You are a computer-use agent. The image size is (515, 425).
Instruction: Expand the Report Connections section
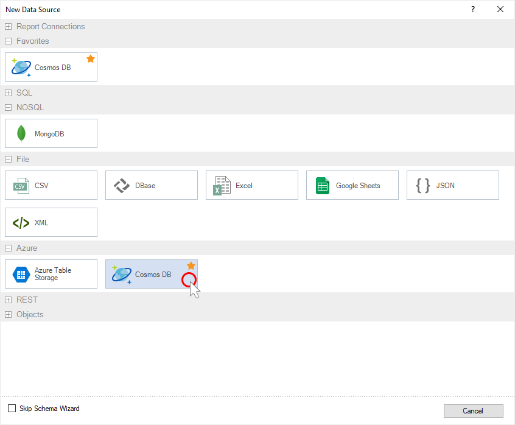pyautogui.click(x=7, y=26)
